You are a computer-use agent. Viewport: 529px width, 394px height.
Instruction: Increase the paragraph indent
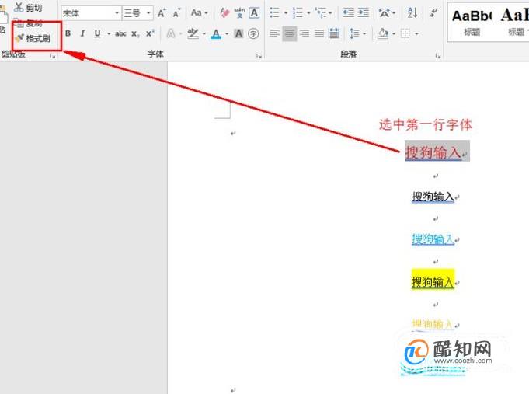coord(363,13)
